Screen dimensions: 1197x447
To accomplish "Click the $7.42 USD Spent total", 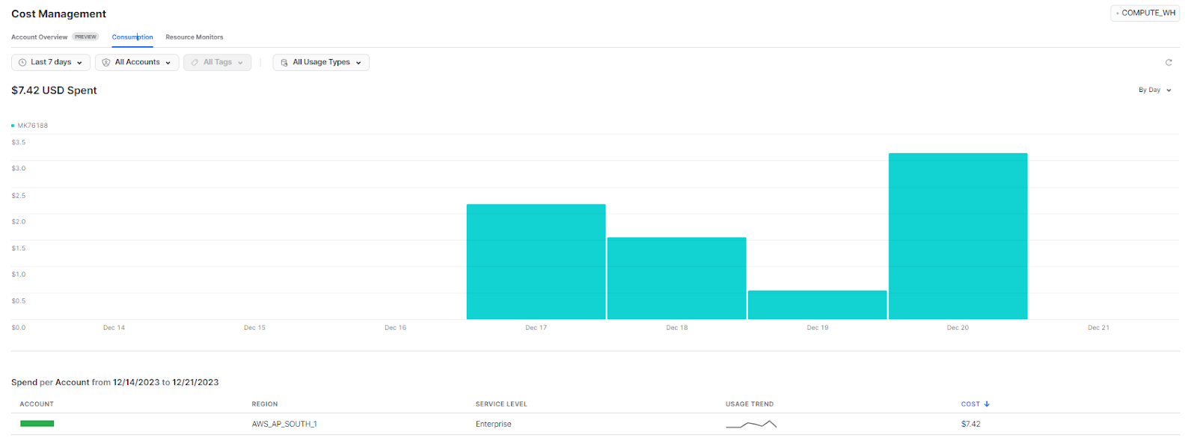I will tap(54, 90).
